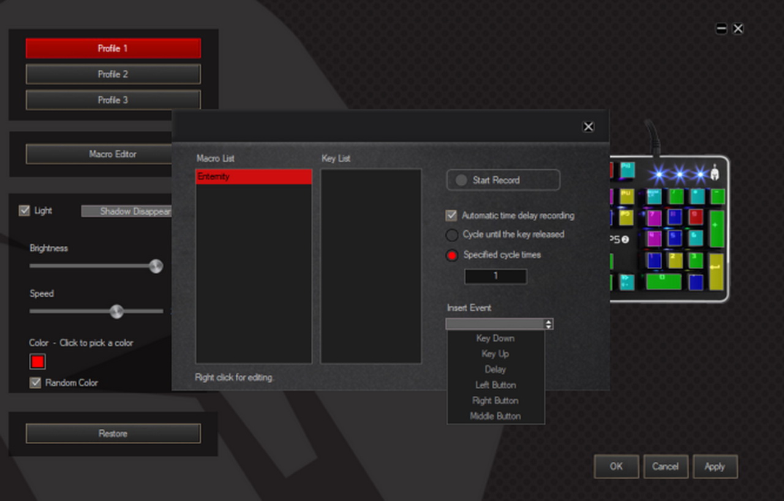
Task: Toggle the Light checkbox
Action: point(24,210)
